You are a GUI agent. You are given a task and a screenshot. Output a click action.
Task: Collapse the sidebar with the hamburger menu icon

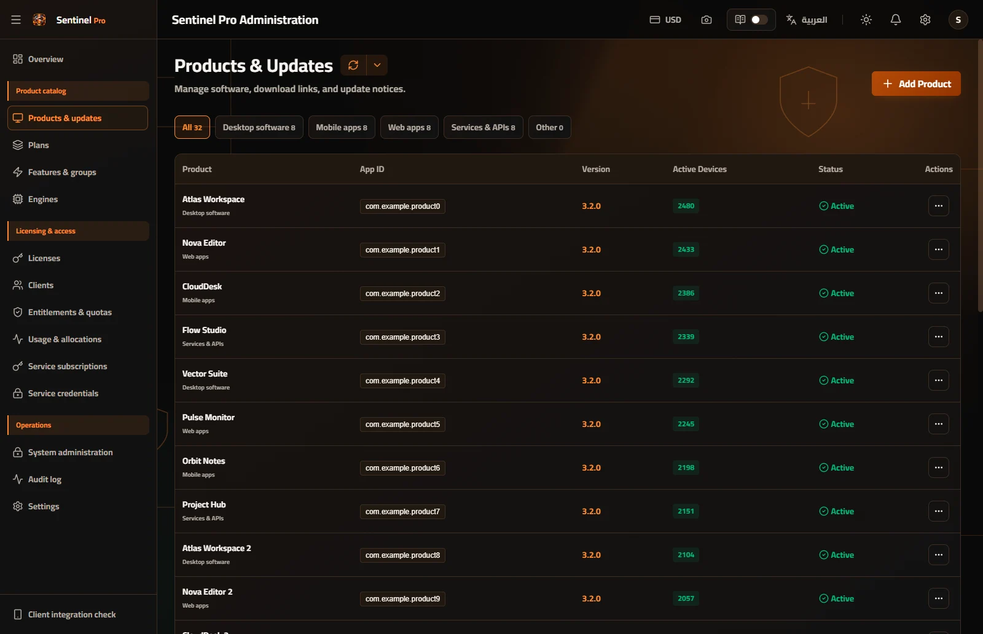[x=16, y=20]
